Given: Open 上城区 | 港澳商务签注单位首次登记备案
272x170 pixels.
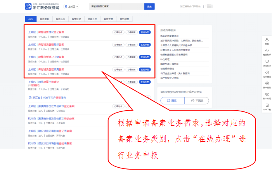Looking at the screenshot, I should coord(51,106).
